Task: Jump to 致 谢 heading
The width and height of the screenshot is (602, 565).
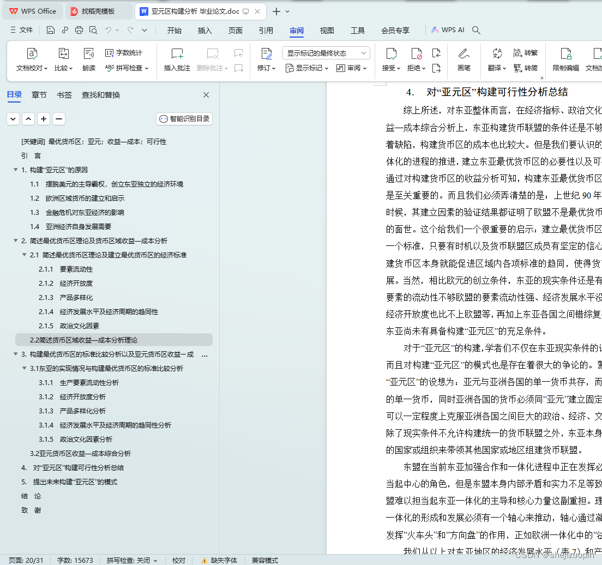Action: pos(31,510)
